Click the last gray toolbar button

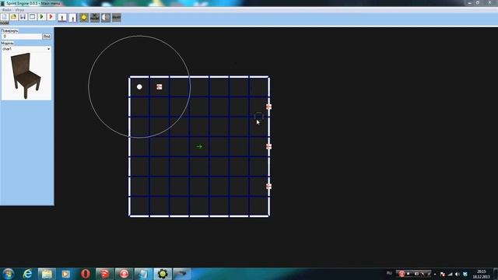pos(117,17)
